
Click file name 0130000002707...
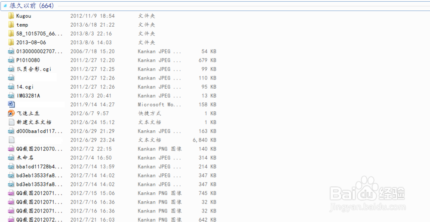point(40,51)
